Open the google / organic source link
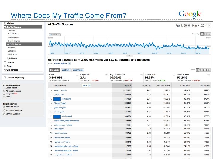Viewport: 213px width, 159px height. tap(60, 90)
